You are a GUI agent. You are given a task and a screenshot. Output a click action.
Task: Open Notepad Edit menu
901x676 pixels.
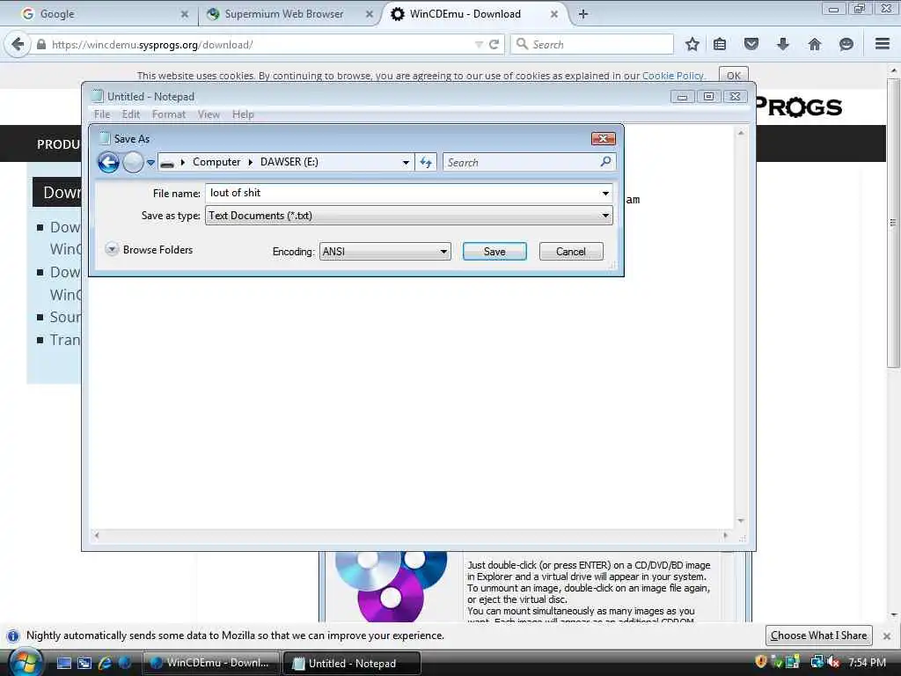point(131,114)
